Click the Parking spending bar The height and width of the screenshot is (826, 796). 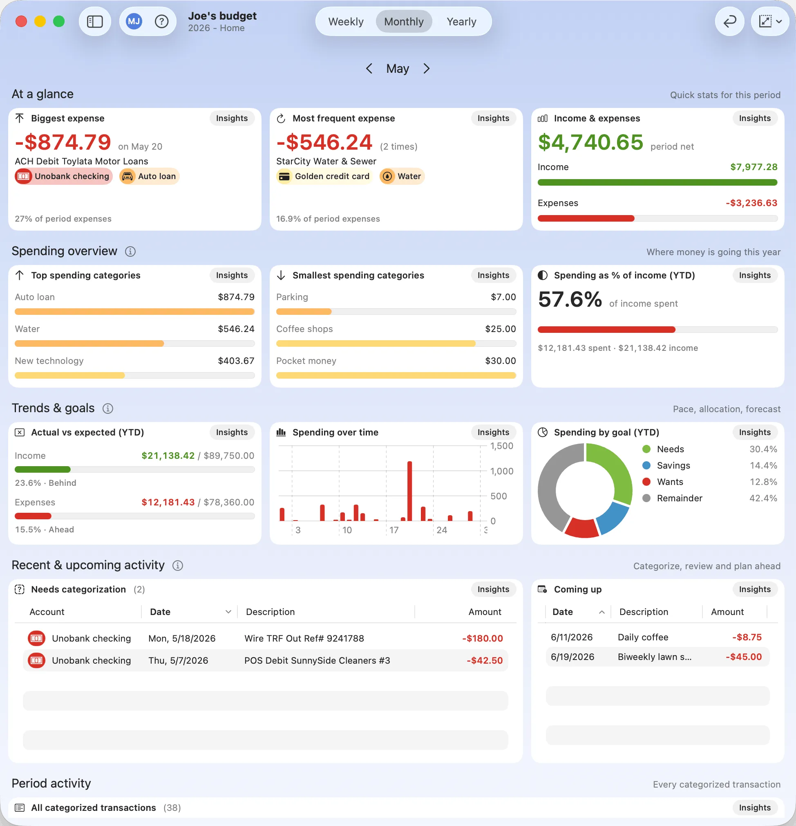tap(396, 312)
